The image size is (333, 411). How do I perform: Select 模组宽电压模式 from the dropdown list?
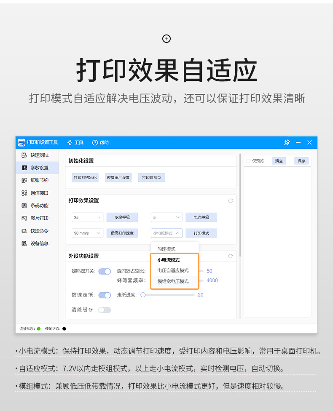point(175,281)
